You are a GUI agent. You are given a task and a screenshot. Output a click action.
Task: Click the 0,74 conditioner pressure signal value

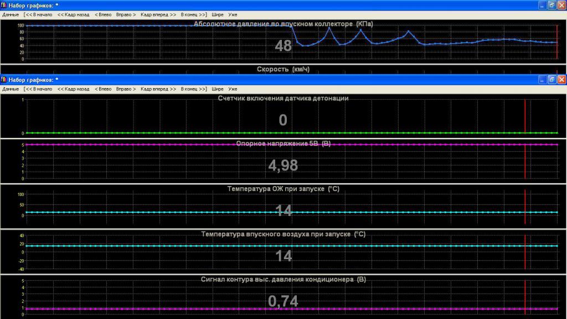(283, 301)
